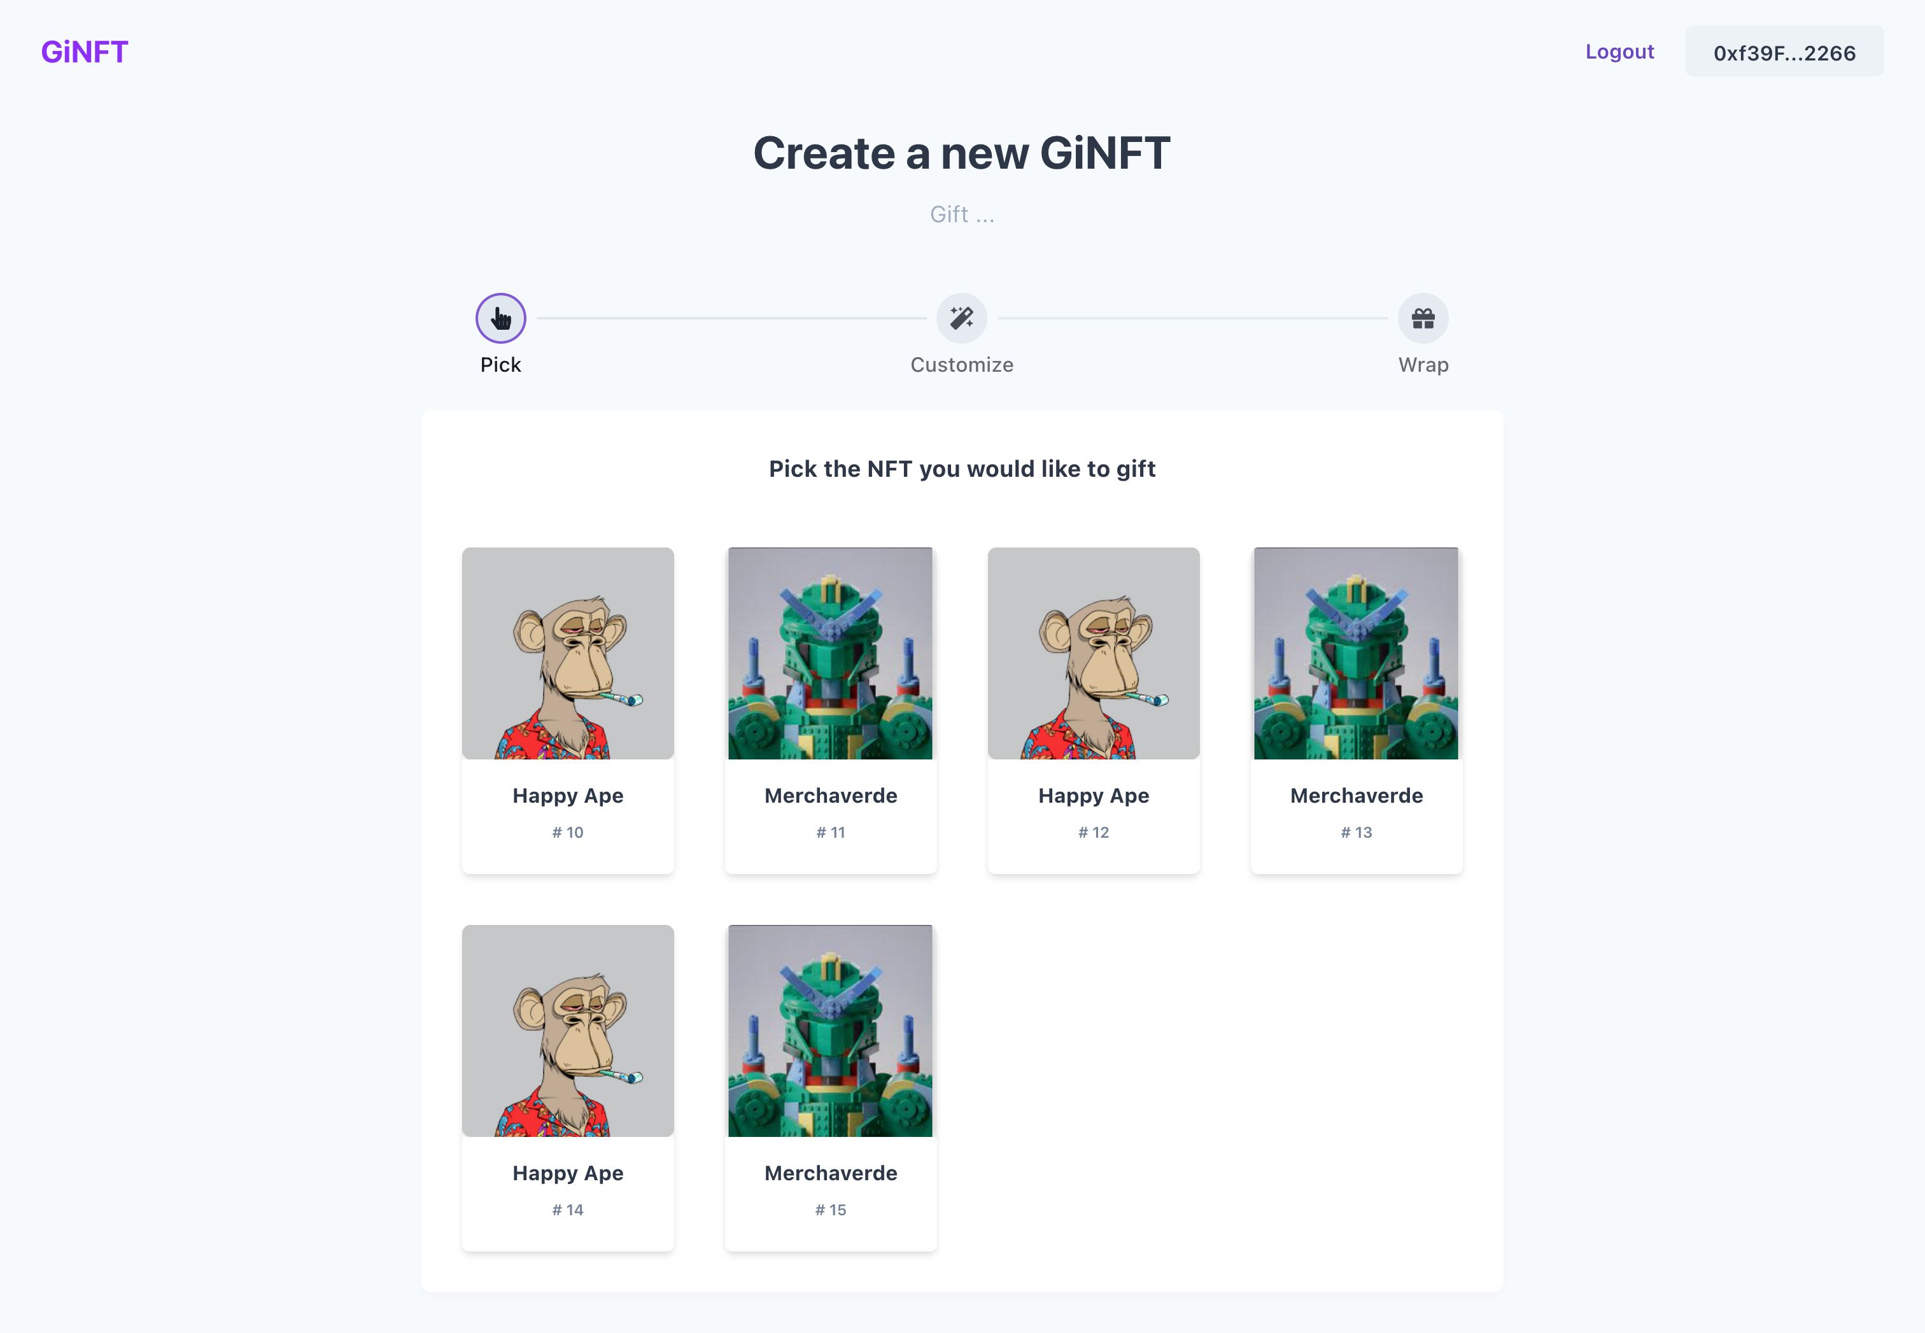The image size is (1925, 1333).
Task: Click the Happy Ape title above # 10
Action: 568,796
